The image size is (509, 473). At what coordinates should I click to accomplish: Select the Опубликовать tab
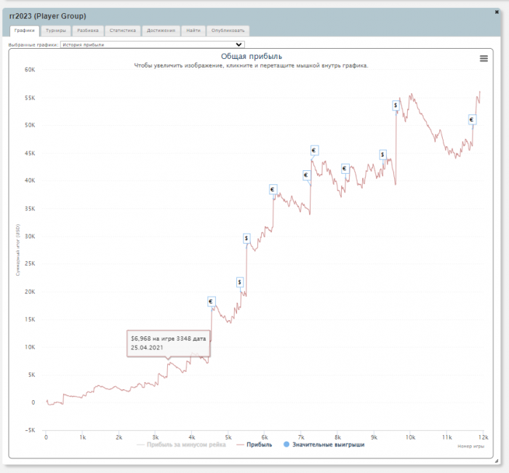tap(228, 31)
